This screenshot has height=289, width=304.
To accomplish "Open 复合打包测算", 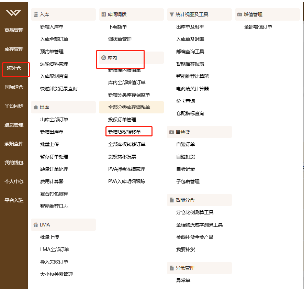I will (x=54, y=194).
